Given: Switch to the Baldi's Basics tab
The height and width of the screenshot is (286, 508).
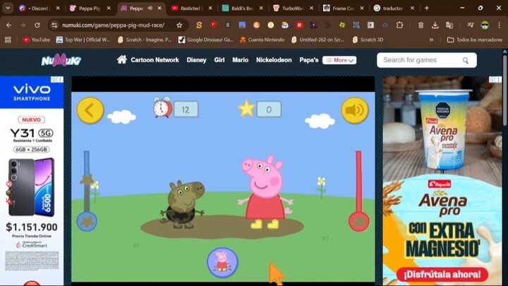Looking at the screenshot, I should 242,8.
